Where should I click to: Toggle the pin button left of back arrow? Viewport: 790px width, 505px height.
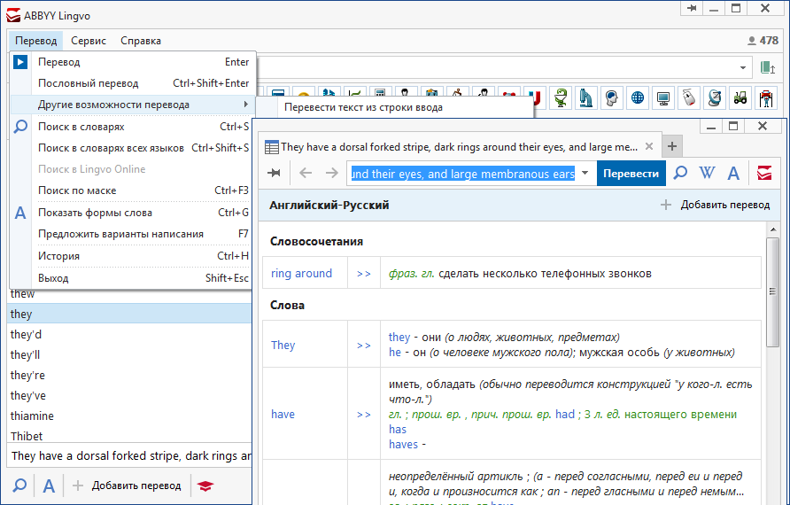[x=275, y=174]
